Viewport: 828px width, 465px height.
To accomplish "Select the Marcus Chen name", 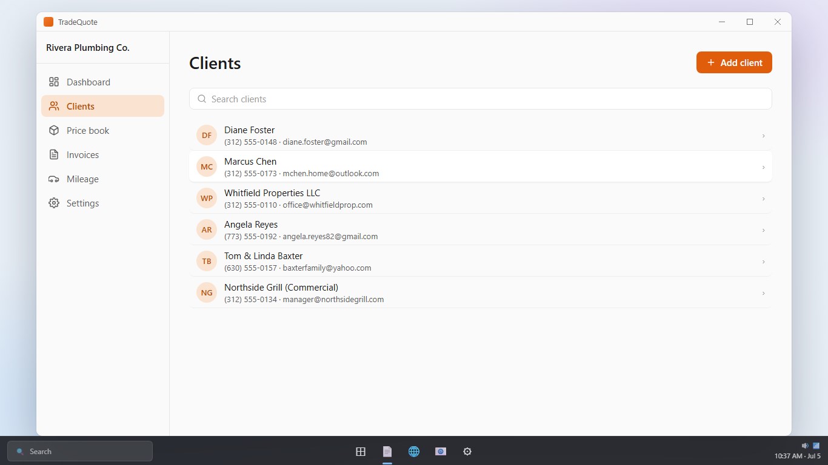I will [x=250, y=162].
